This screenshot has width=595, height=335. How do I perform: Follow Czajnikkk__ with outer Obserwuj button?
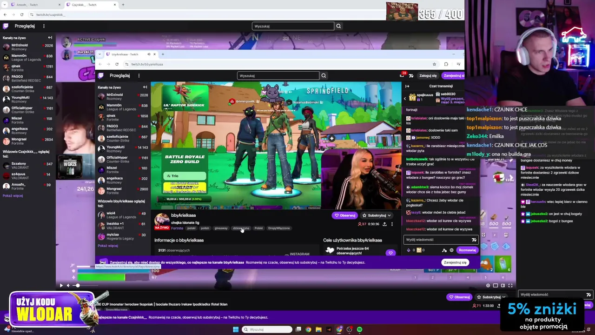pyautogui.click(x=459, y=297)
